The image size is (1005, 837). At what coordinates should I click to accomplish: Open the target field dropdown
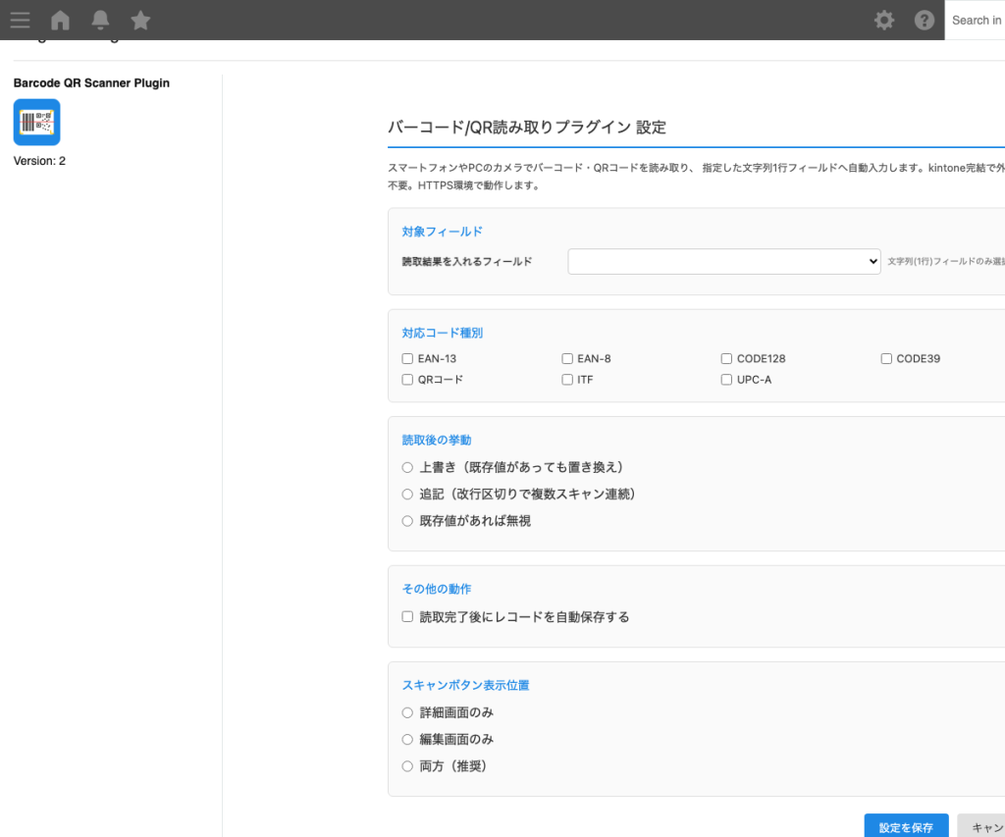[x=723, y=261]
